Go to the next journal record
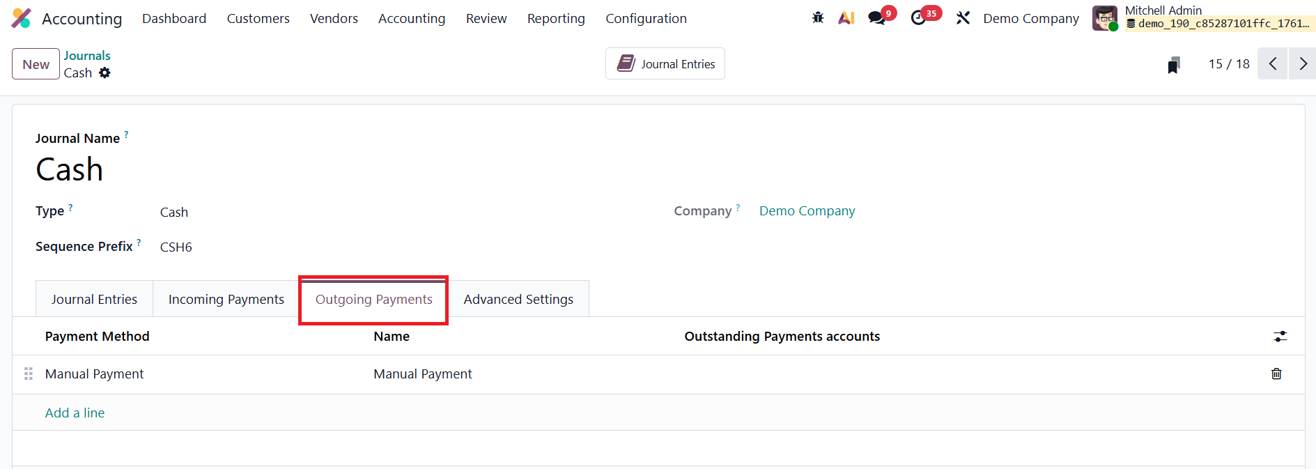 click(x=1302, y=64)
